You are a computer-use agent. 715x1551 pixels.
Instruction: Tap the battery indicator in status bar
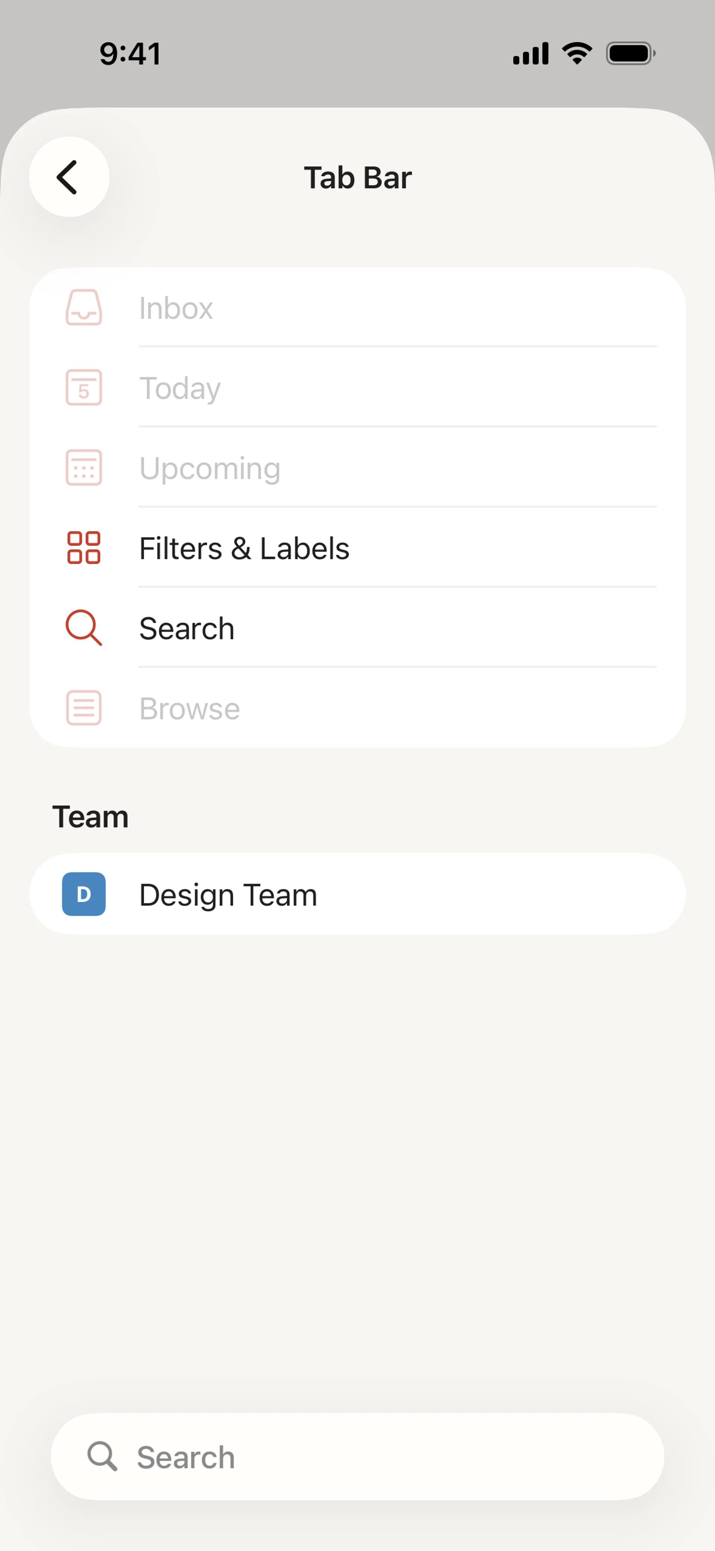coord(630,54)
